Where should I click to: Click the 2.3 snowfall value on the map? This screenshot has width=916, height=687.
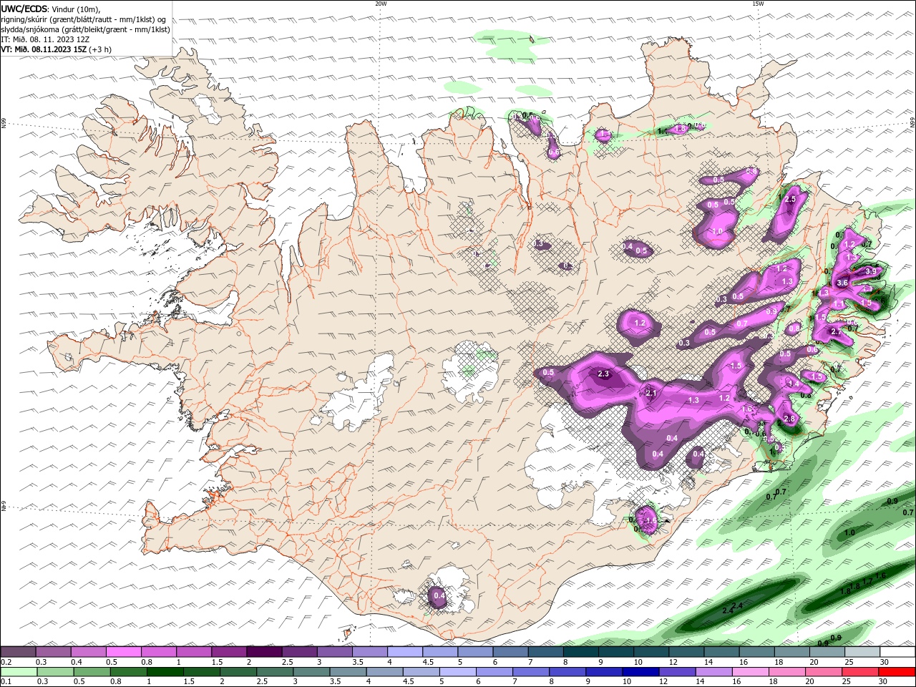(x=603, y=374)
